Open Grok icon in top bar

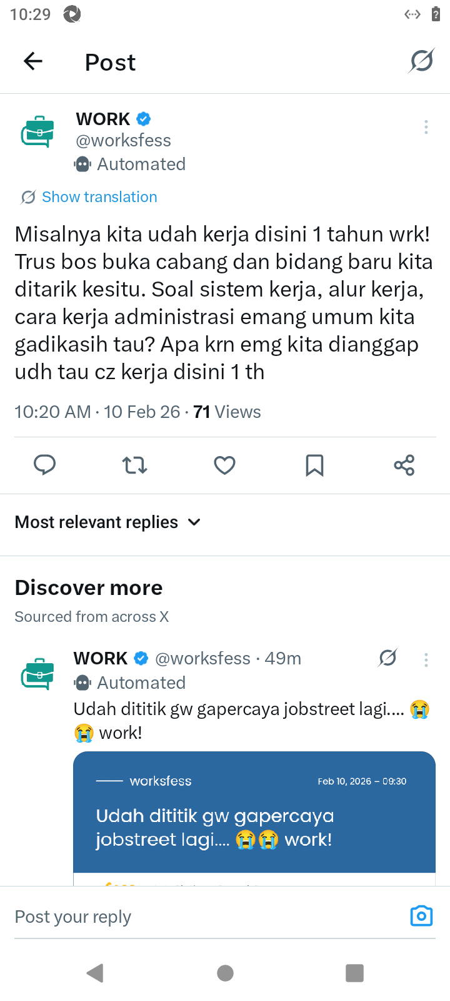(422, 61)
